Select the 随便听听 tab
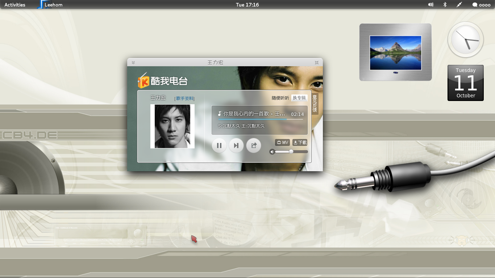This screenshot has width=495, height=278. 280,98
